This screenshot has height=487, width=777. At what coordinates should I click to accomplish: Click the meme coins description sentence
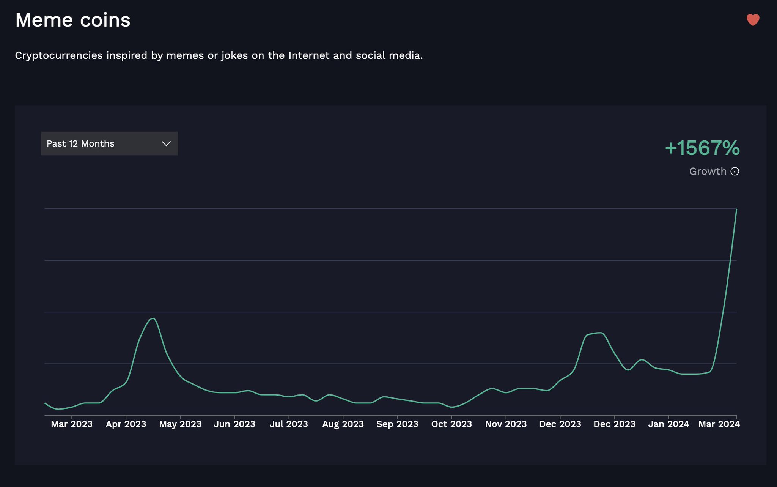[219, 55]
